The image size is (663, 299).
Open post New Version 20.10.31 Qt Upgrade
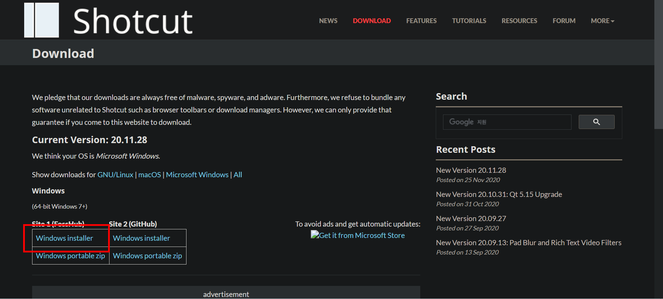click(499, 195)
